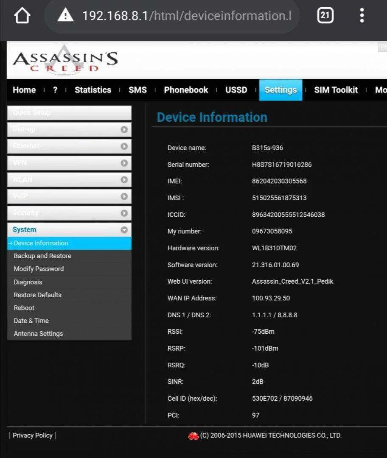Click hardware version WL1B310TM02
Viewport: 387px width, 458px height.
point(274,248)
